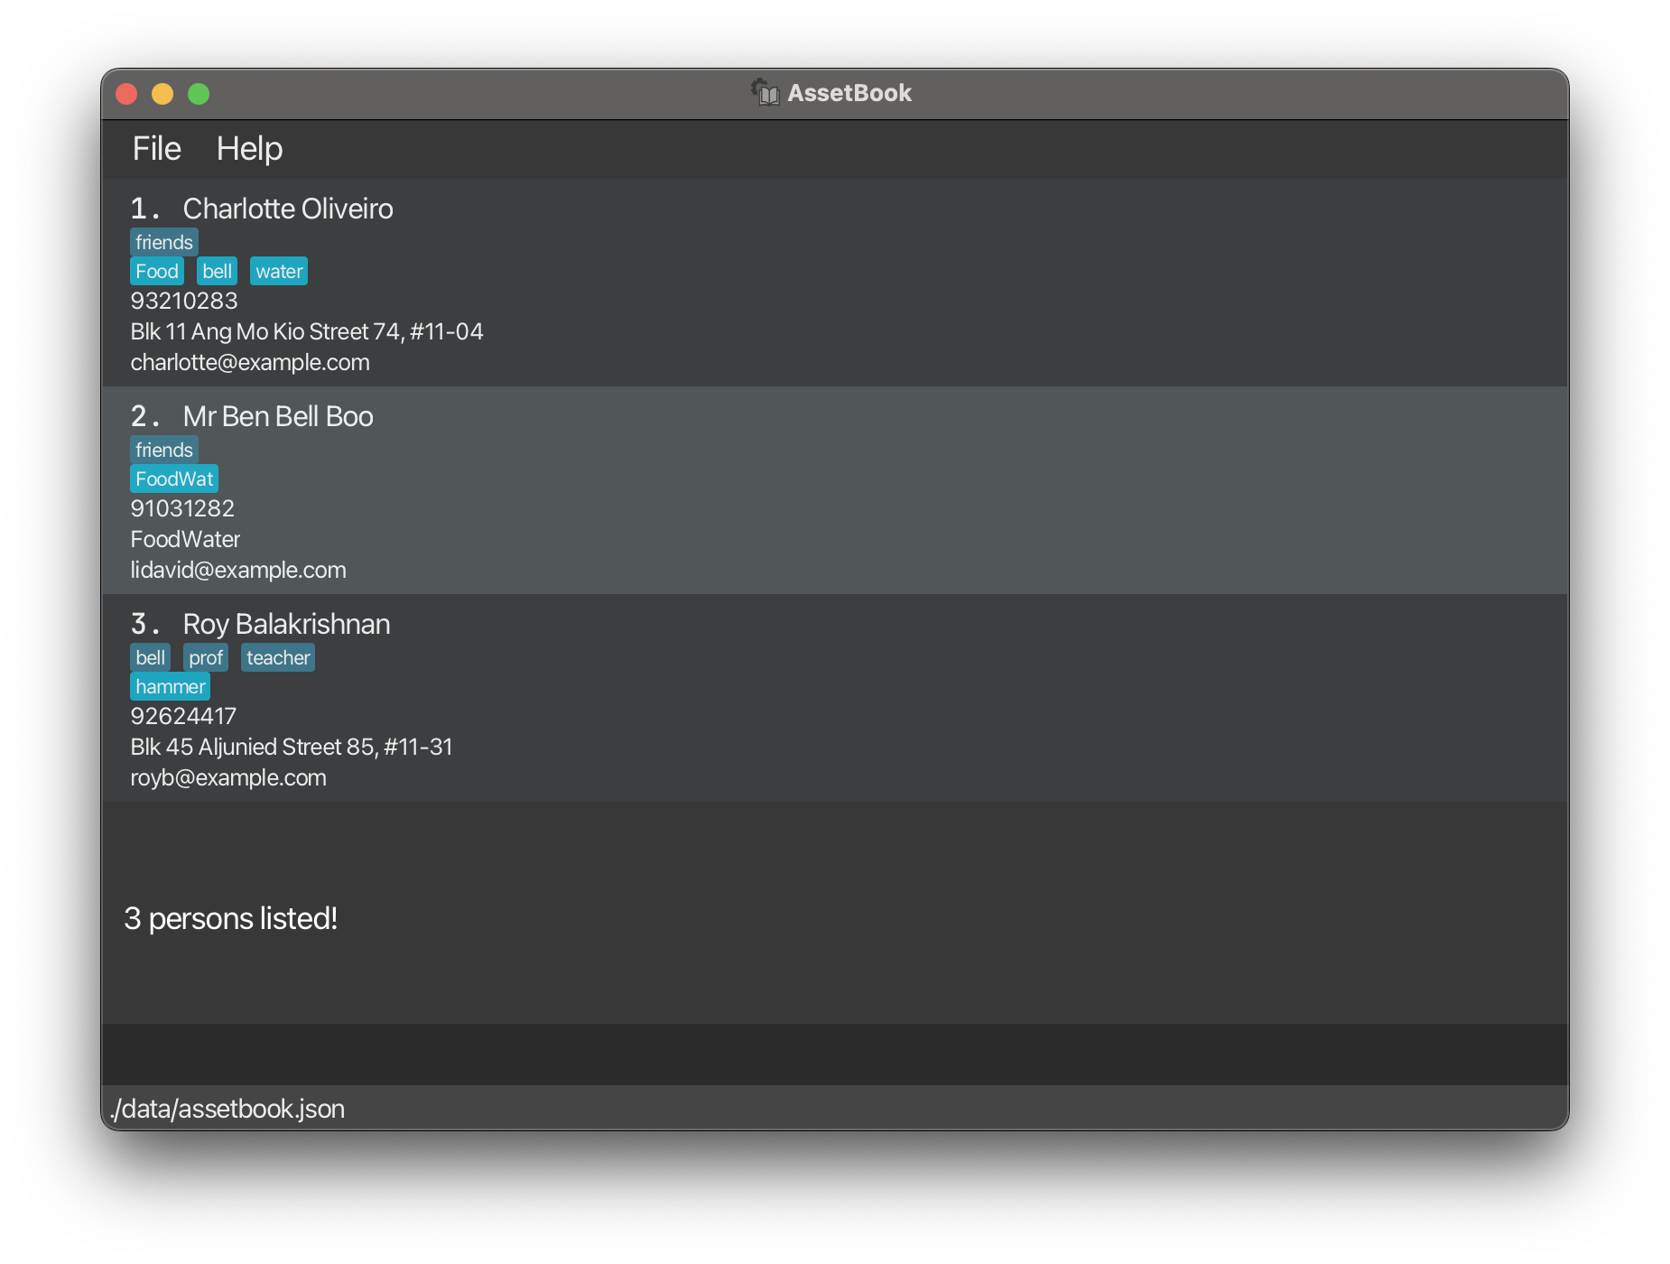
Task: Click phone number 91031282
Action: pyautogui.click(x=182, y=508)
